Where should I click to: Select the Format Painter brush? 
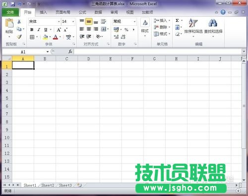(19, 37)
